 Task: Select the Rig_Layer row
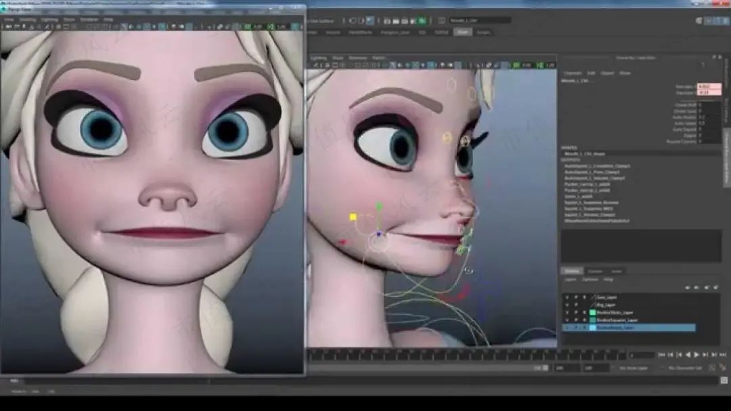click(629, 304)
